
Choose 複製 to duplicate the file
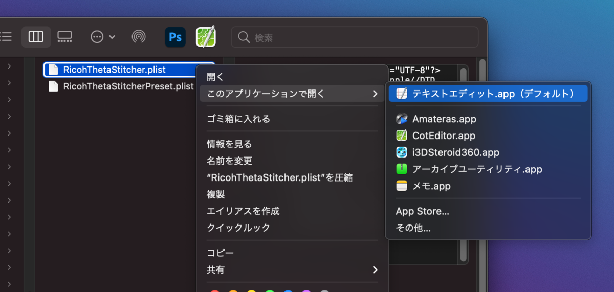coord(292,194)
